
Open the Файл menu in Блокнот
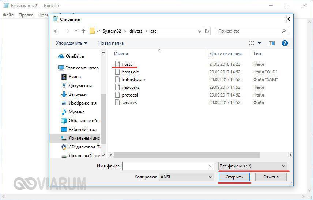coord(8,15)
